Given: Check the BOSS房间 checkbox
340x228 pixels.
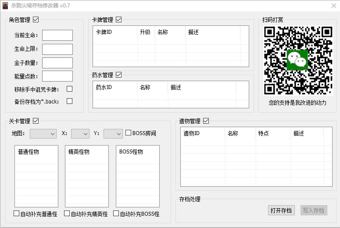Looking at the screenshot, I should click(x=129, y=133).
